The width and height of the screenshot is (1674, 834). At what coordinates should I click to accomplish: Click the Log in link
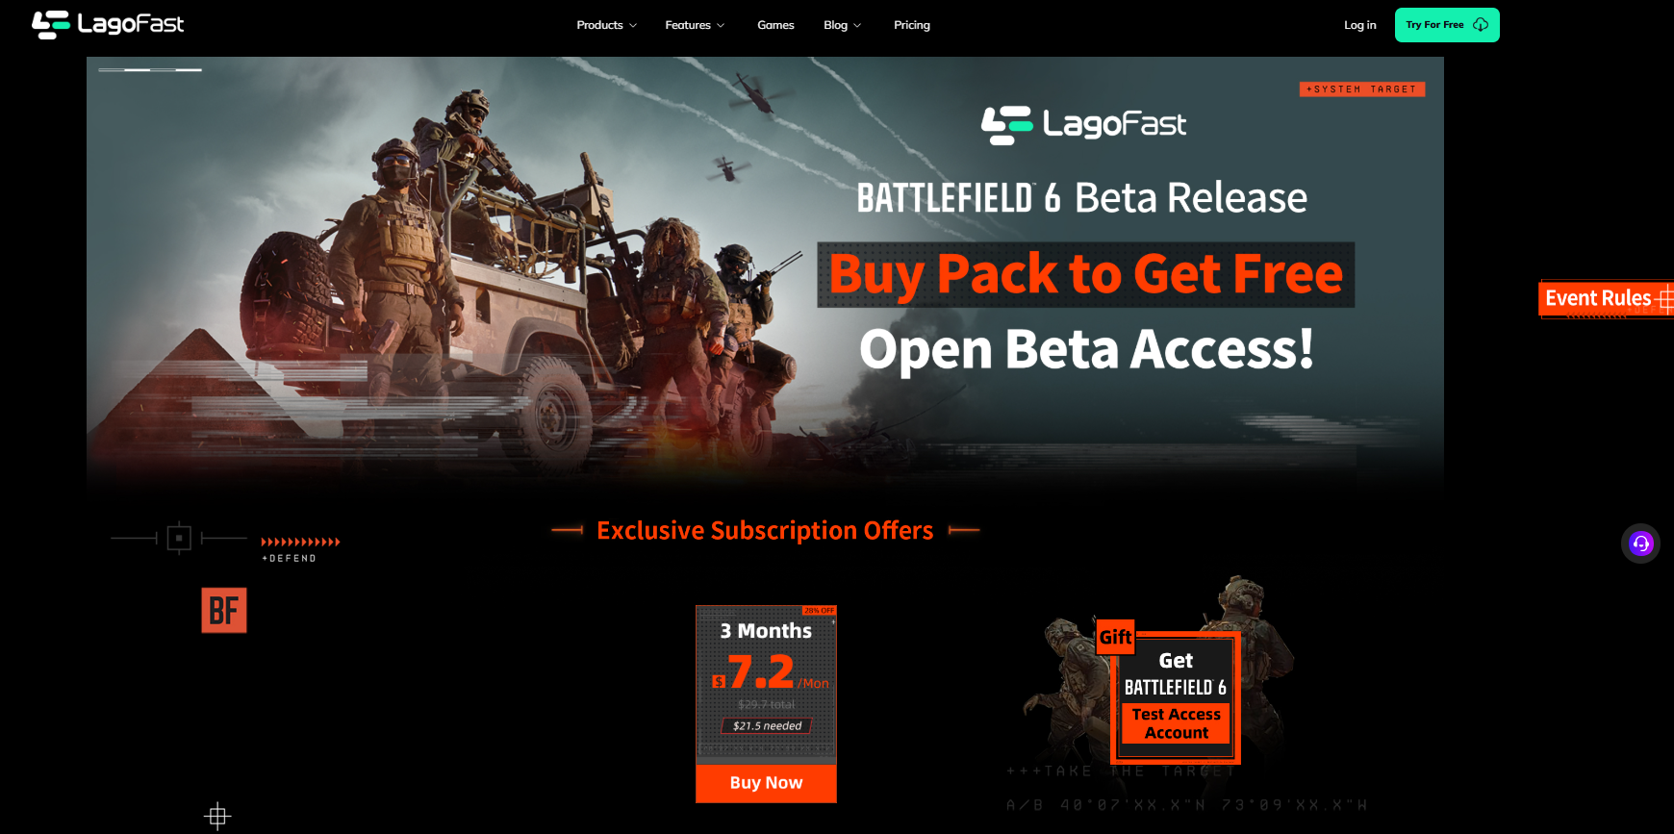1360,25
